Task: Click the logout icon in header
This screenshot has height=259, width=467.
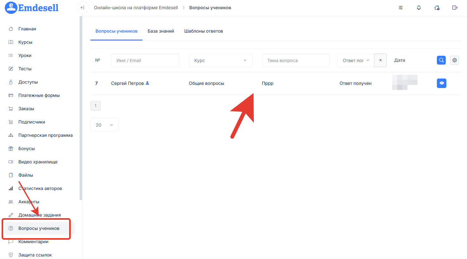Action: (x=455, y=8)
